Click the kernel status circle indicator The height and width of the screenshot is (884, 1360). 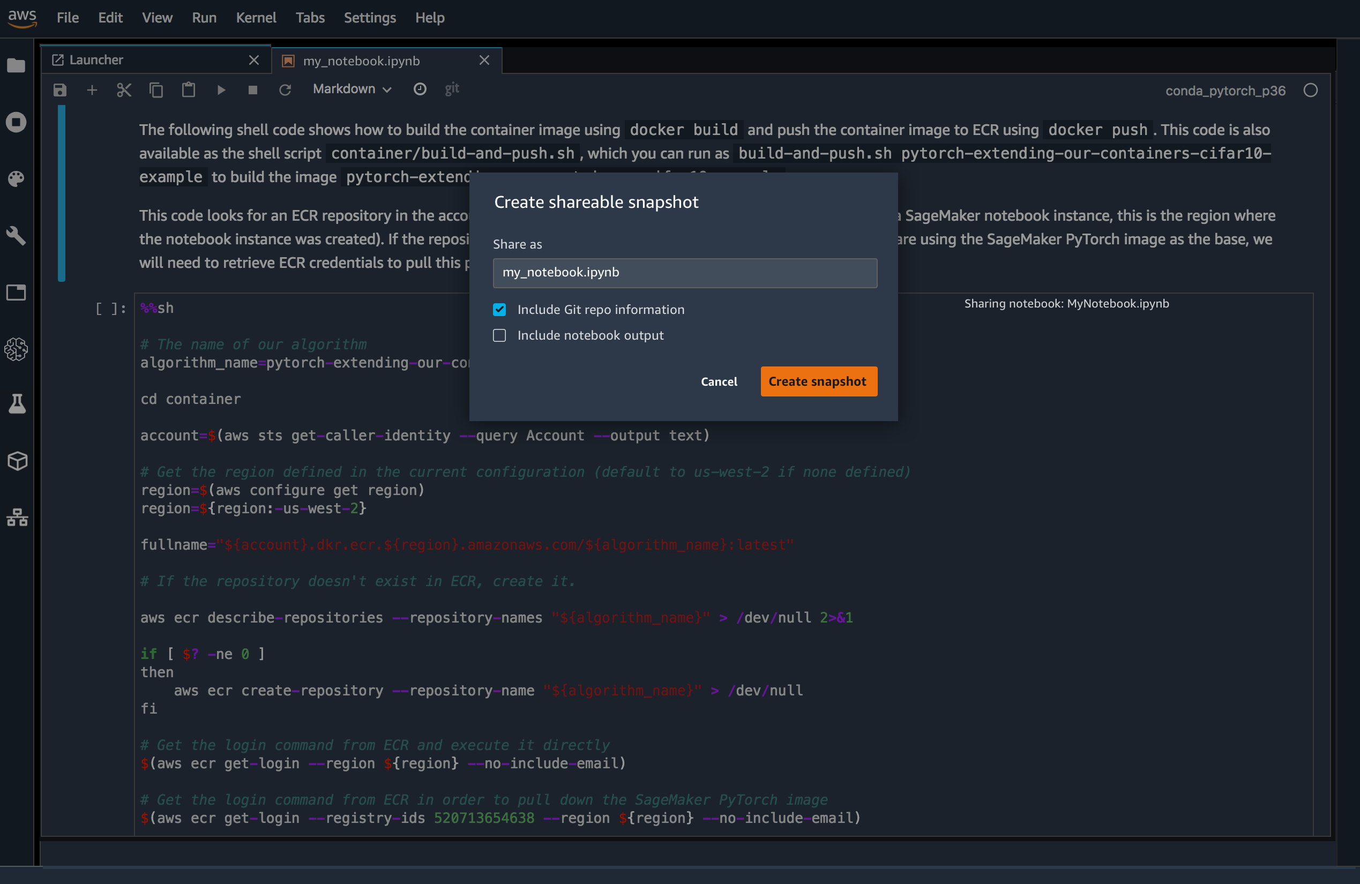coord(1310,91)
